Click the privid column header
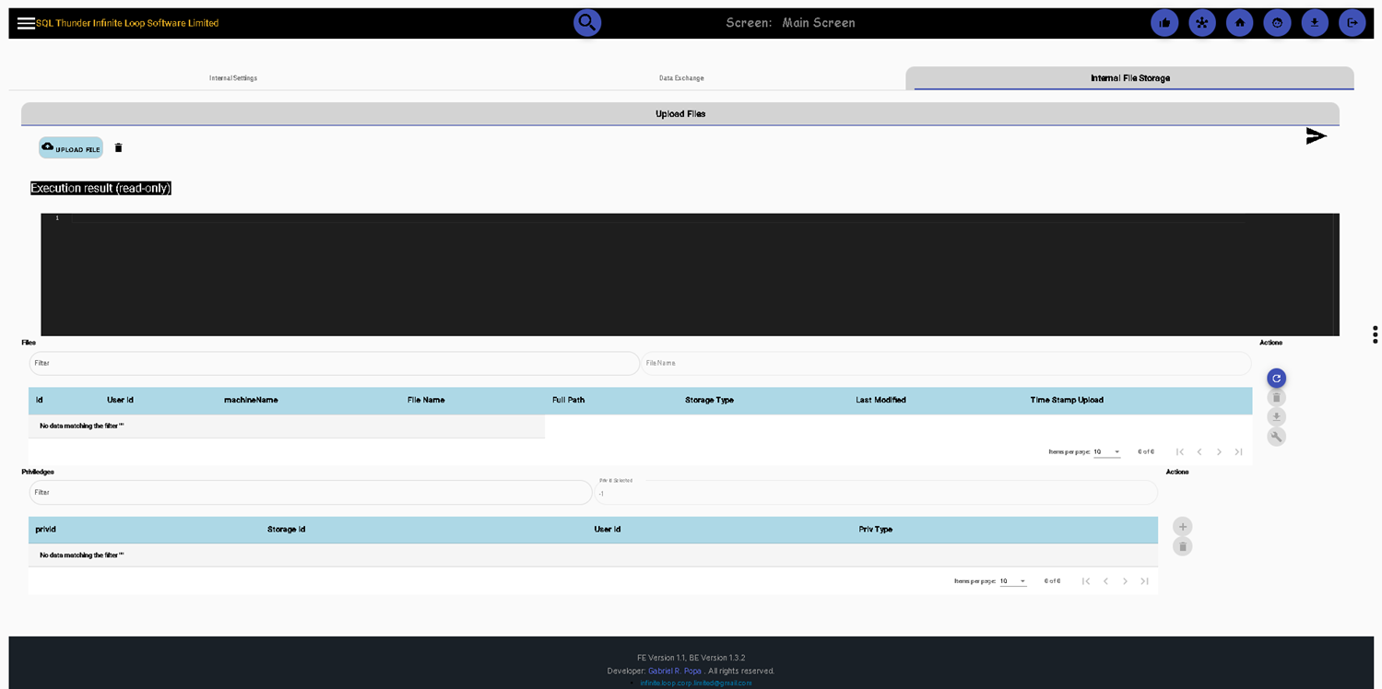Viewport: 1382px width, 689px height. pos(45,530)
